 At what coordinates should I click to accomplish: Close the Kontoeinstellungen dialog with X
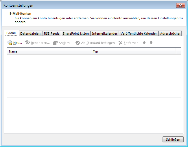click(x=180, y=5)
